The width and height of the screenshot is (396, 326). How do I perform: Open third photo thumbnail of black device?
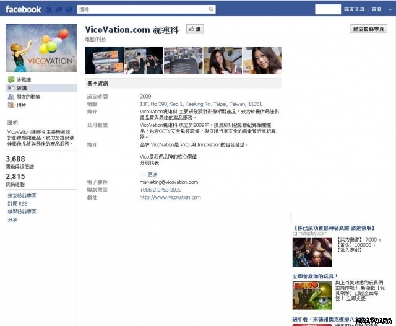183,61
